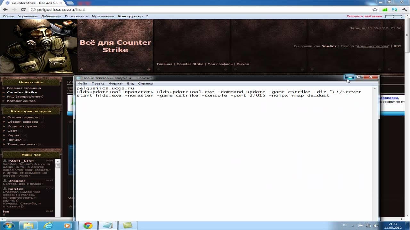Maximize the Notepad window
Screen dimensions: 410x230
(359, 77)
